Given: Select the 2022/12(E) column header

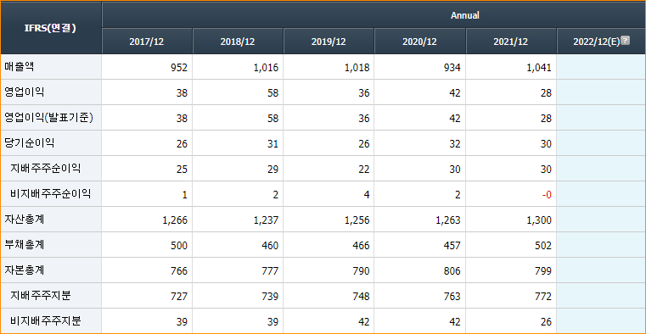Looking at the screenshot, I should [x=601, y=42].
